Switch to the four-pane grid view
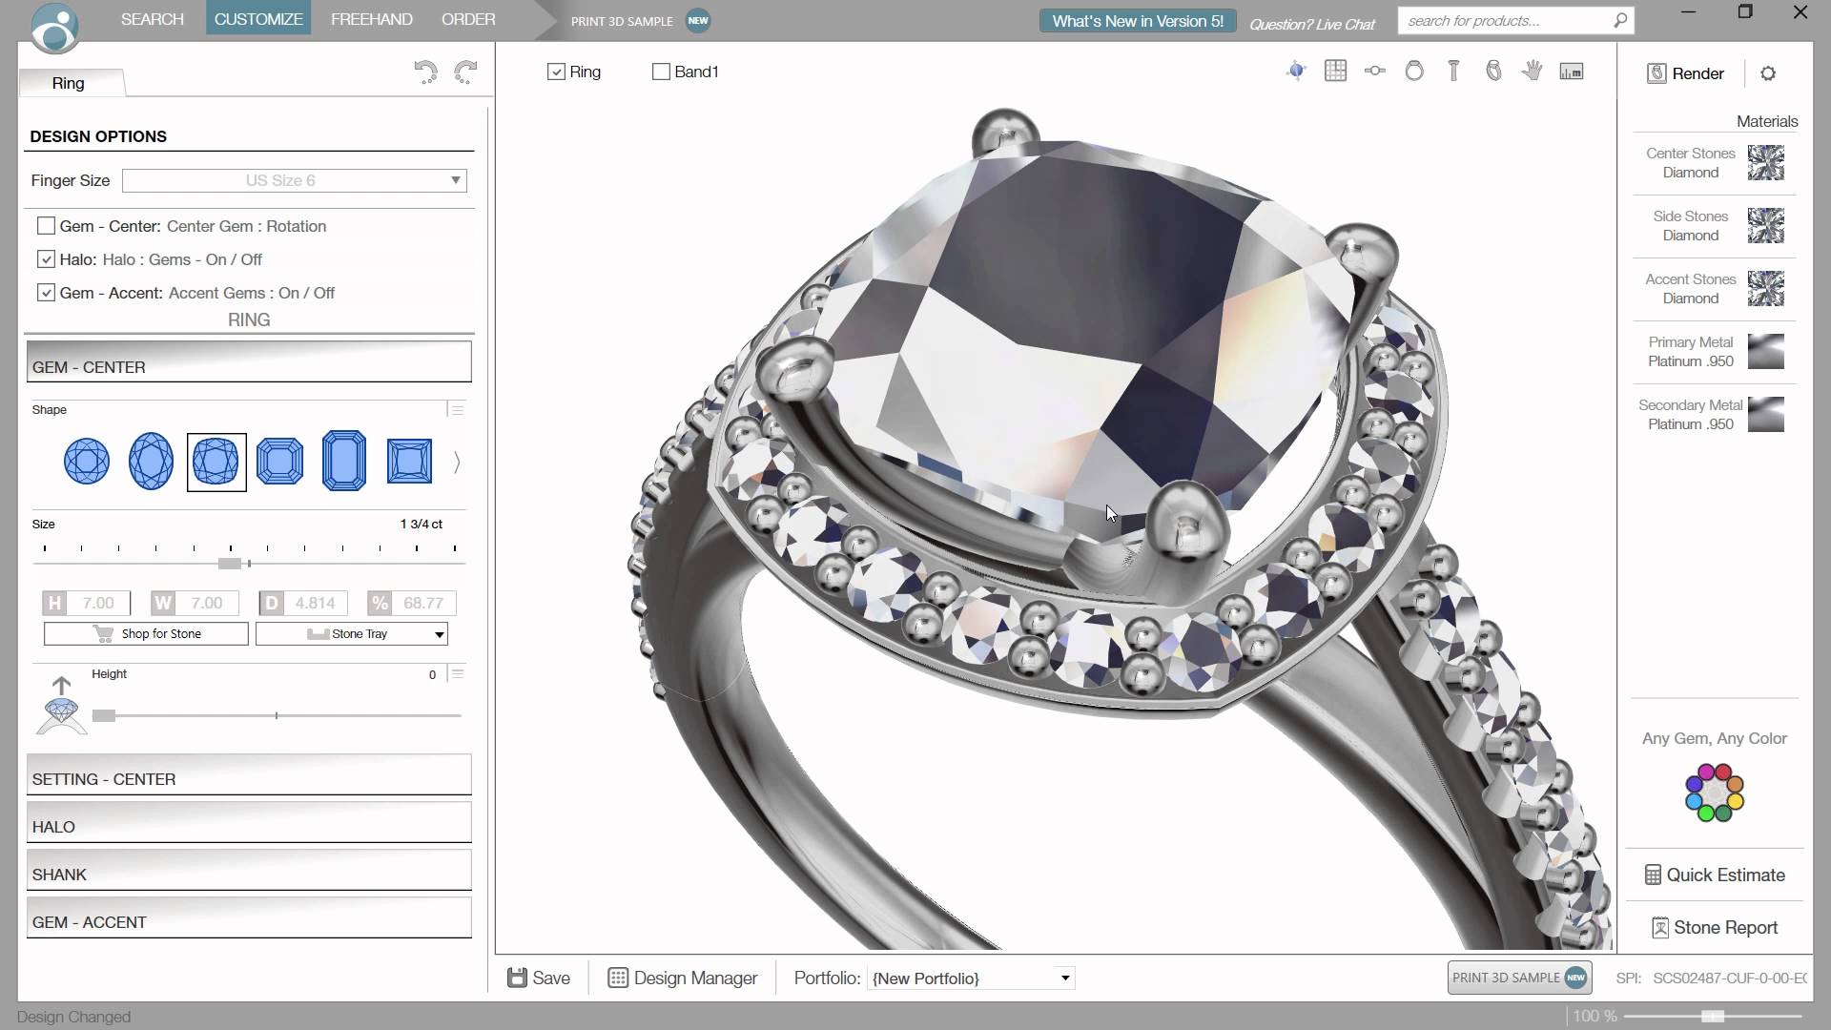This screenshot has width=1831, height=1030. click(1335, 71)
